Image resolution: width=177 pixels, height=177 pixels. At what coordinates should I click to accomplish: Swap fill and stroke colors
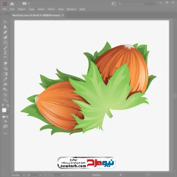pyautogui.click(x=8, y=106)
